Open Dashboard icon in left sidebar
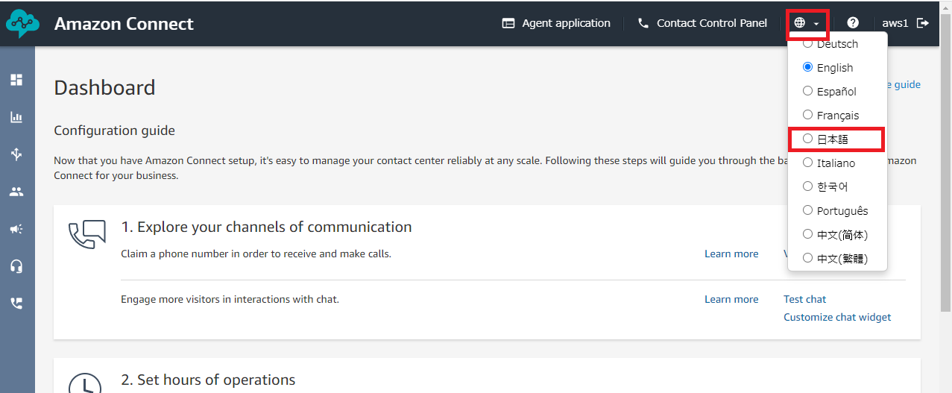This screenshot has height=393, width=952. point(16,79)
